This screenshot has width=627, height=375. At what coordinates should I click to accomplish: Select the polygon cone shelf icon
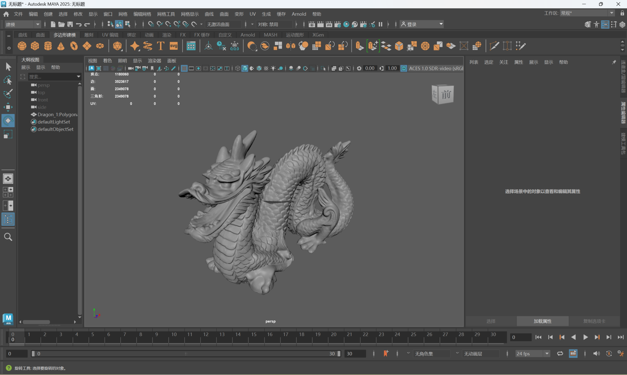pos(61,46)
